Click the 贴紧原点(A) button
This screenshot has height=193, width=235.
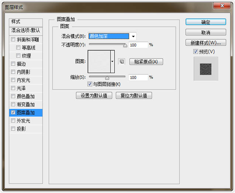[x=146, y=62]
